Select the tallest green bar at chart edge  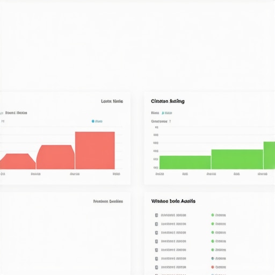pyautogui.click(x=269, y=155)
